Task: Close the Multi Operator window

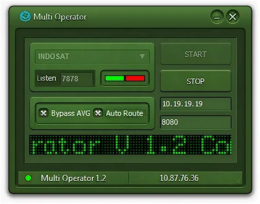Action: 233,17
